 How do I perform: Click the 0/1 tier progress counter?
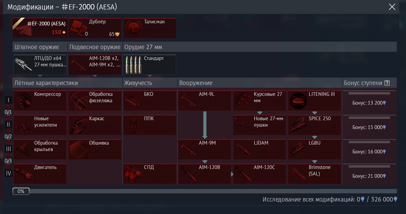pos(8,112)
